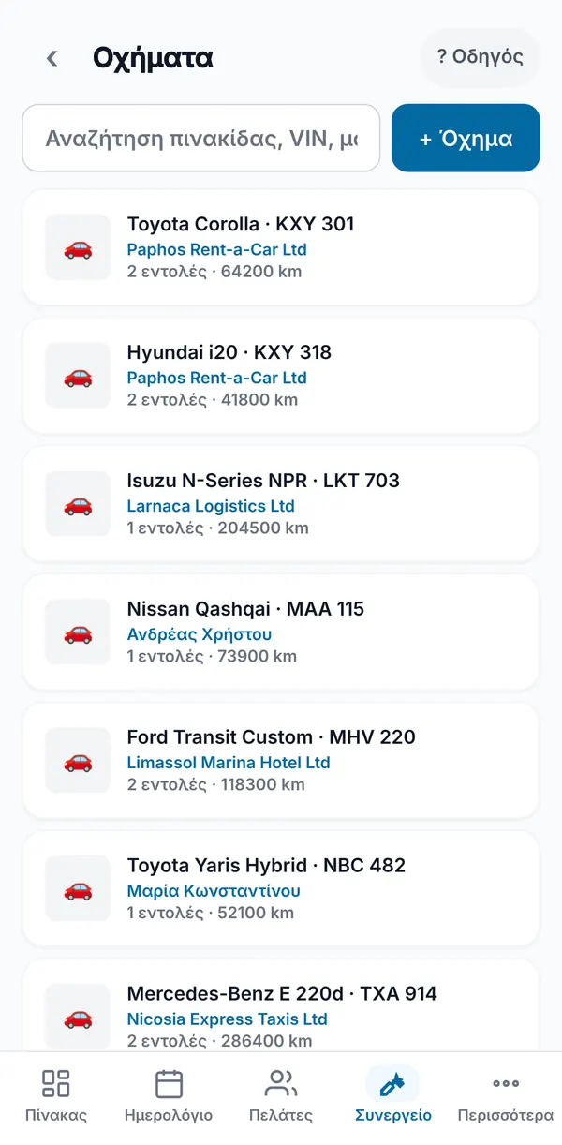Open the Μαρία Κωνσταντίνου customer link
Image resolution: width=562 pixels, height=1145 pixels.
(214, 891)
